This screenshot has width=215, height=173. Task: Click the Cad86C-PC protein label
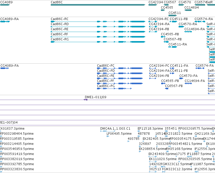(x=106, y=66)
